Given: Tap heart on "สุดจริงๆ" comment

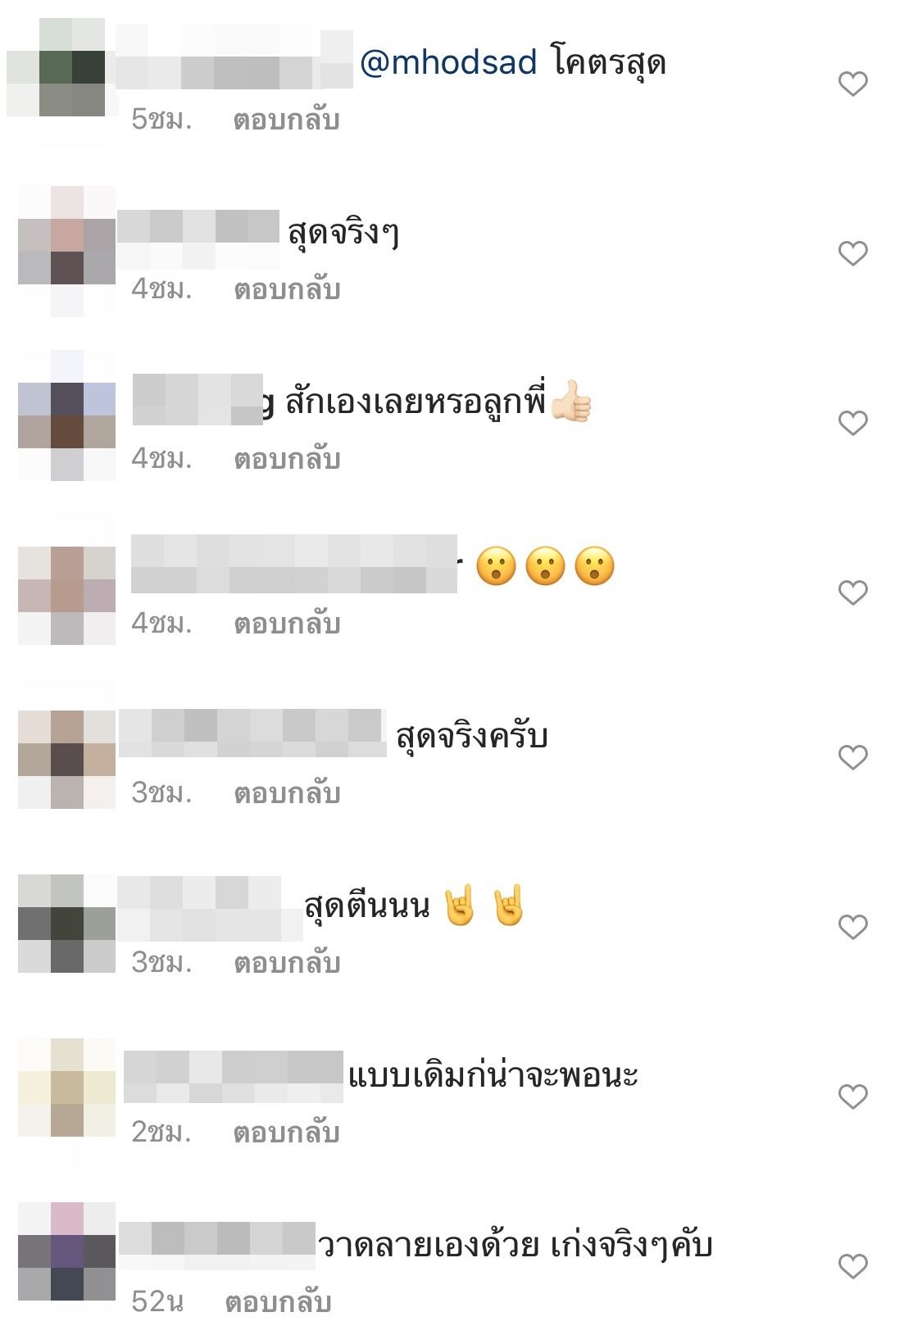Looking at the screenshot, I should point(852,253).
